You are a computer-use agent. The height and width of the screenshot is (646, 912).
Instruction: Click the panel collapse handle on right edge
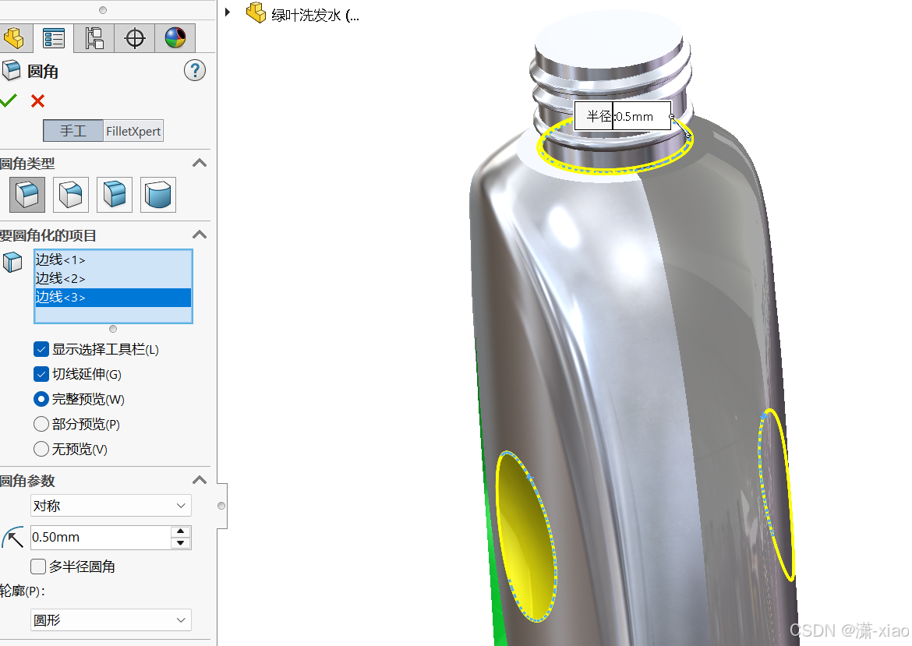click(x=221, y=506)
